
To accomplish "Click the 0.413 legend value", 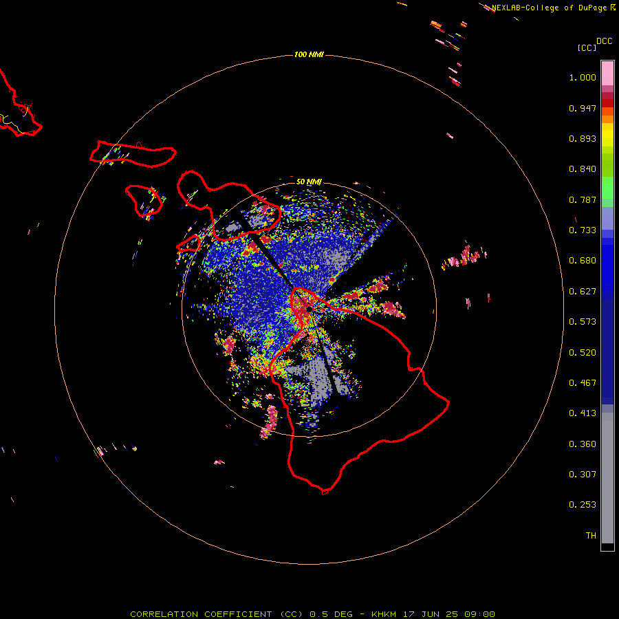I will pyautogui.click(x=583, y=413).
